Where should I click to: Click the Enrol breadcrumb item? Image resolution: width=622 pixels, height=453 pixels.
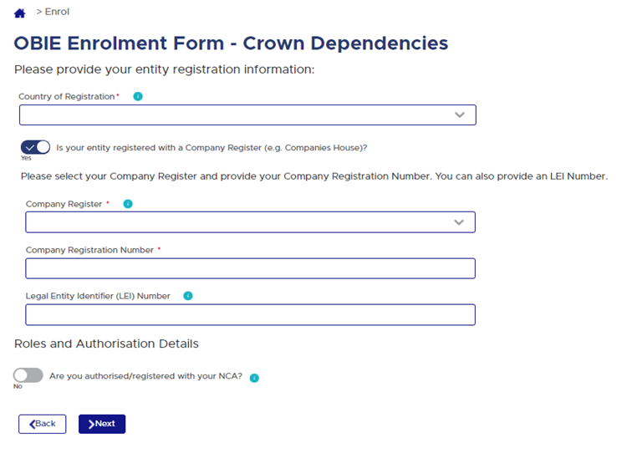click(x=57, y=13)
